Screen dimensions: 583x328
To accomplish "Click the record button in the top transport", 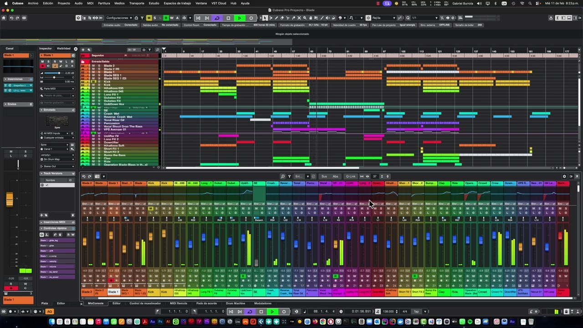I will click(251, 18).
